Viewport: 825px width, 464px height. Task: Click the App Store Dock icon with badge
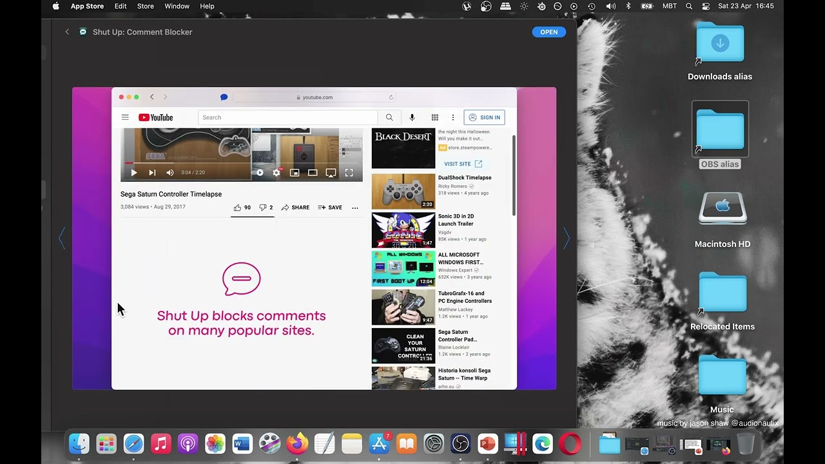379,443
